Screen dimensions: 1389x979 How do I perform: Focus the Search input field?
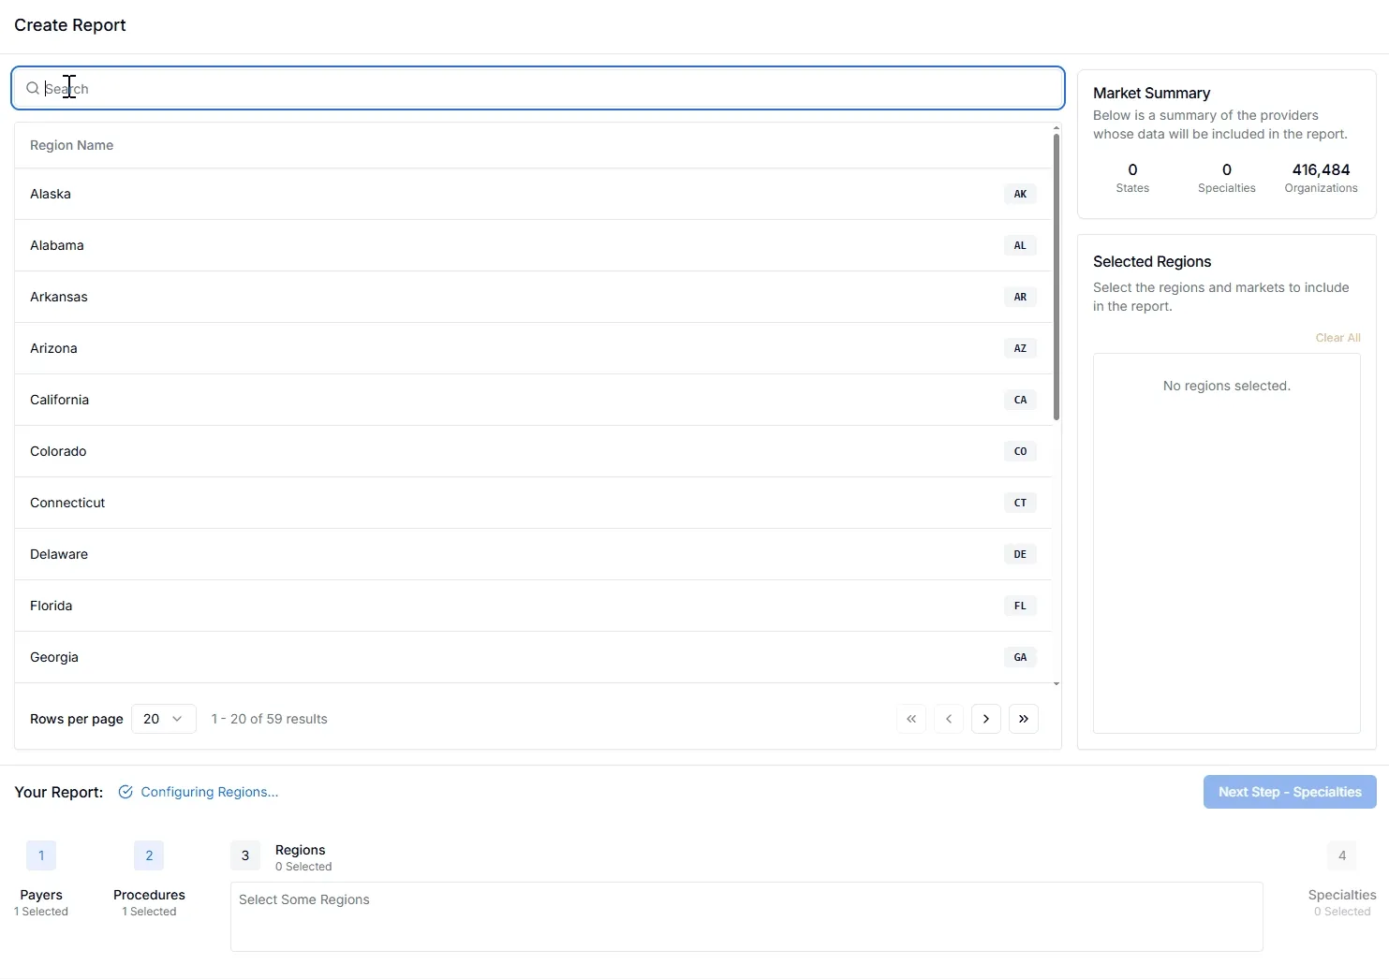pos(538,88)
